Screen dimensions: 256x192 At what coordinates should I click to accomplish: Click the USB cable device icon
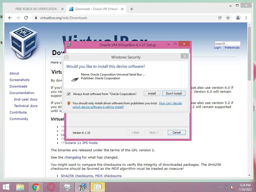click(x=75, y=79)
